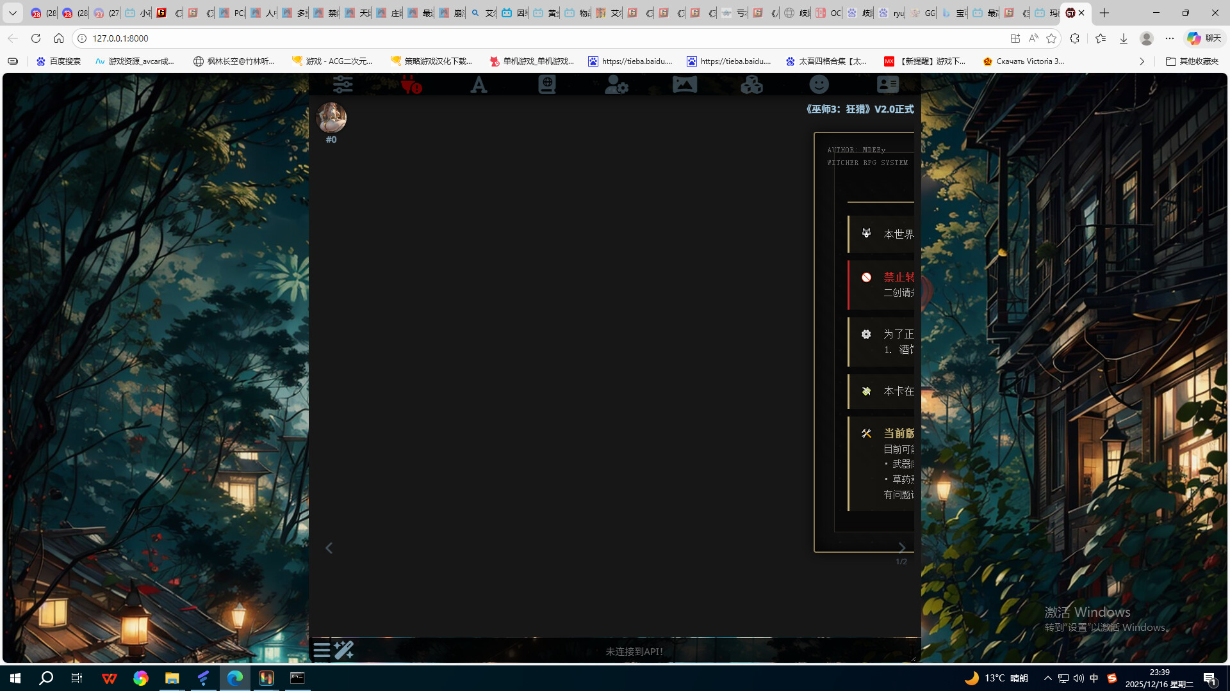Open the browser extensions puzzle menu

(1074, 38)
